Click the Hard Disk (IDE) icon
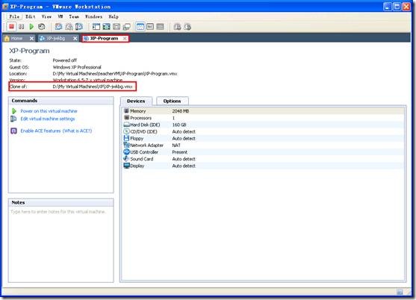This screenshot has height=300, width=416. click(x=126, y=125)
